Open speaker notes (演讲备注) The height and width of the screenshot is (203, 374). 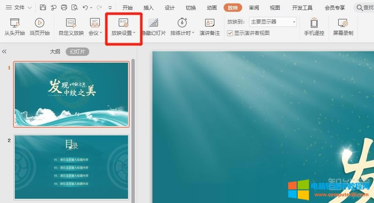pyautogui.click(x=210, y=27)
